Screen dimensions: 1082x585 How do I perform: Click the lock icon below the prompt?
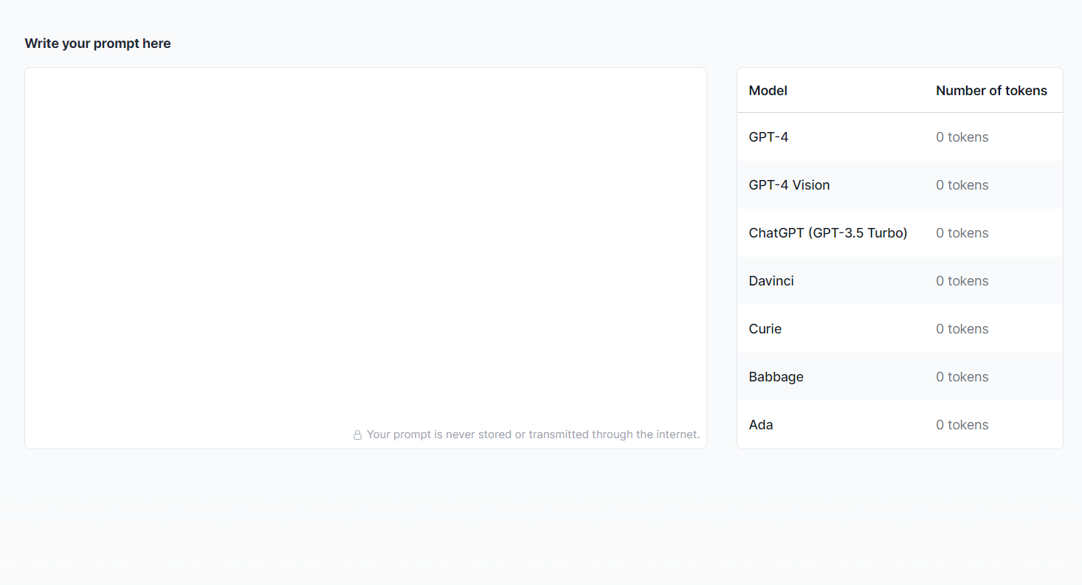pos(357,435)
